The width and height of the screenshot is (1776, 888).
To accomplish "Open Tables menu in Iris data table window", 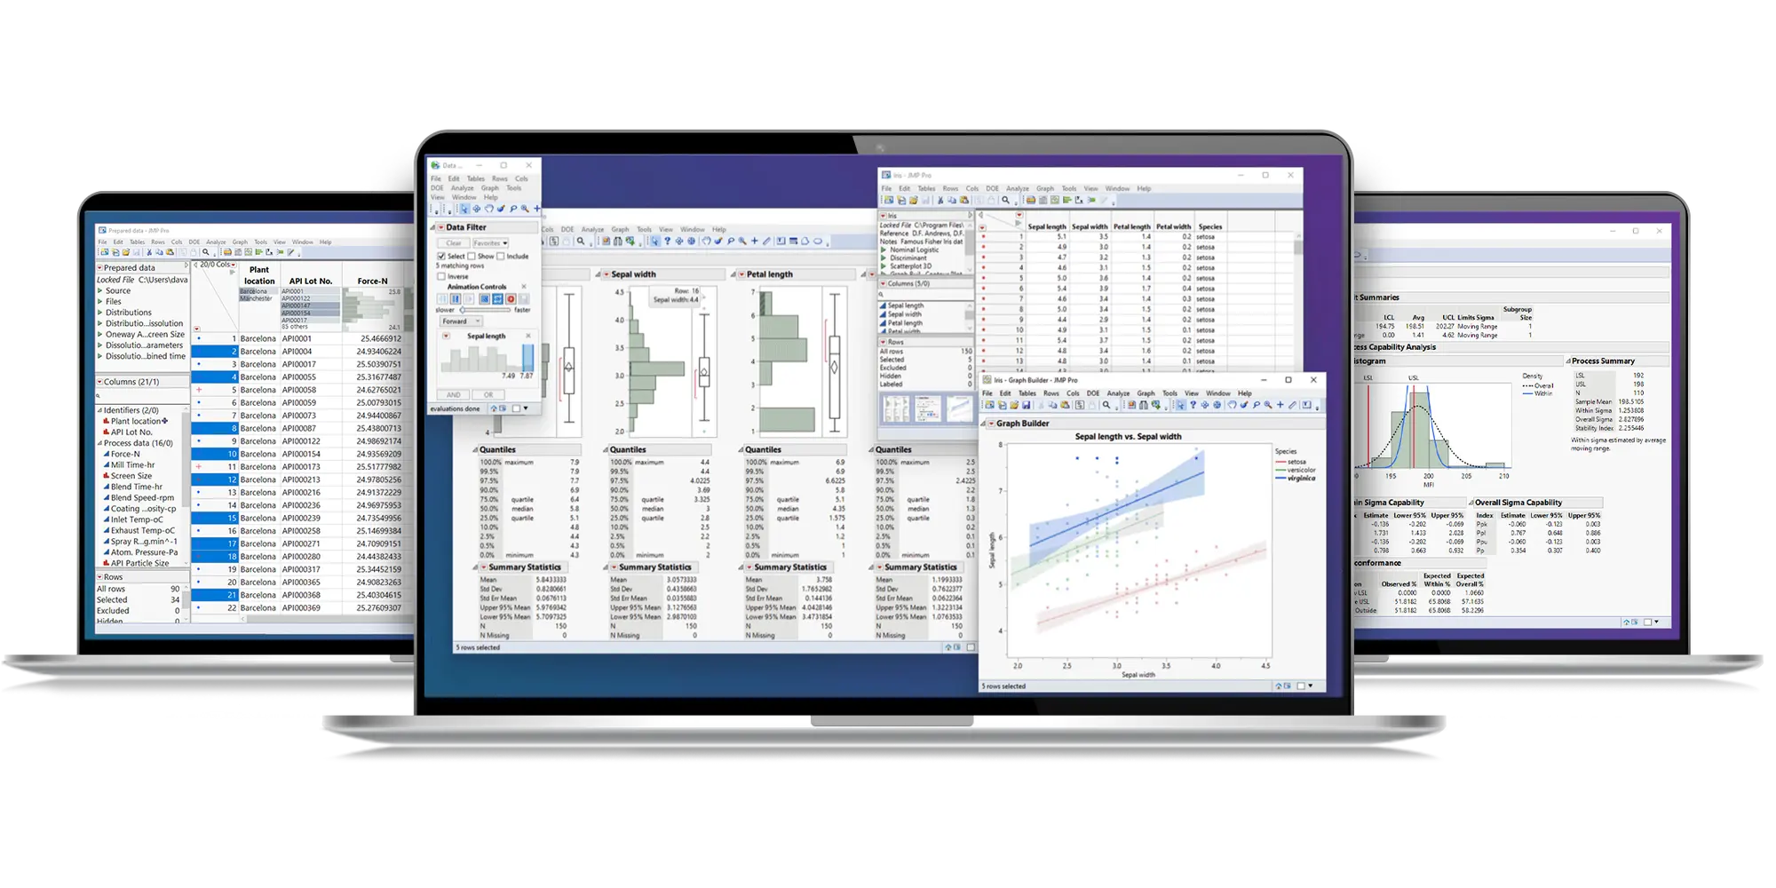I will coord(926,188).
